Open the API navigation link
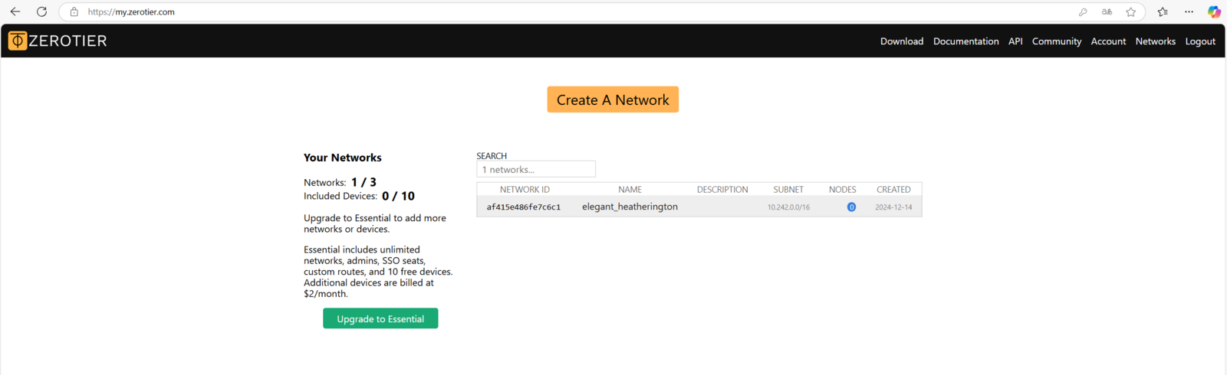Image resolution: width=1227 pixels, height=375 pixels. [x=1015, y=41]
